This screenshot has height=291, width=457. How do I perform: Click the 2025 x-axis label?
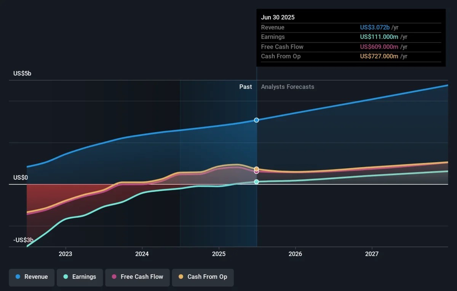219,254
